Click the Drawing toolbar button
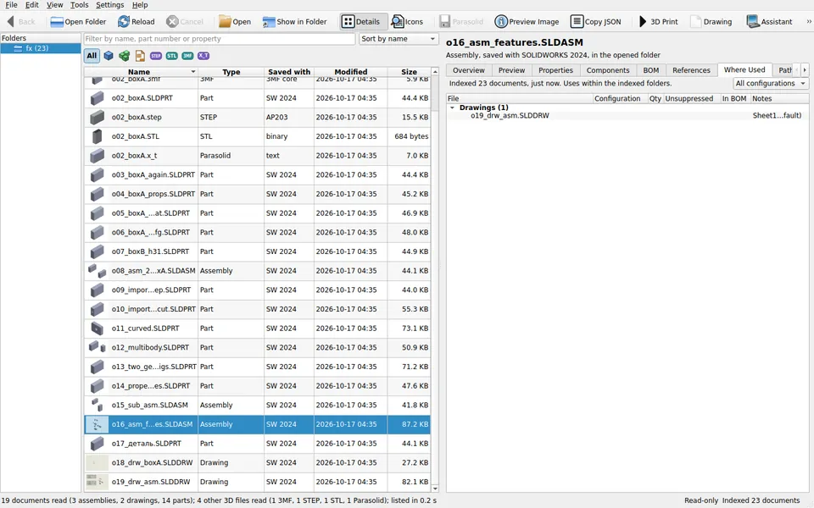814x508 pixels. 711,22
